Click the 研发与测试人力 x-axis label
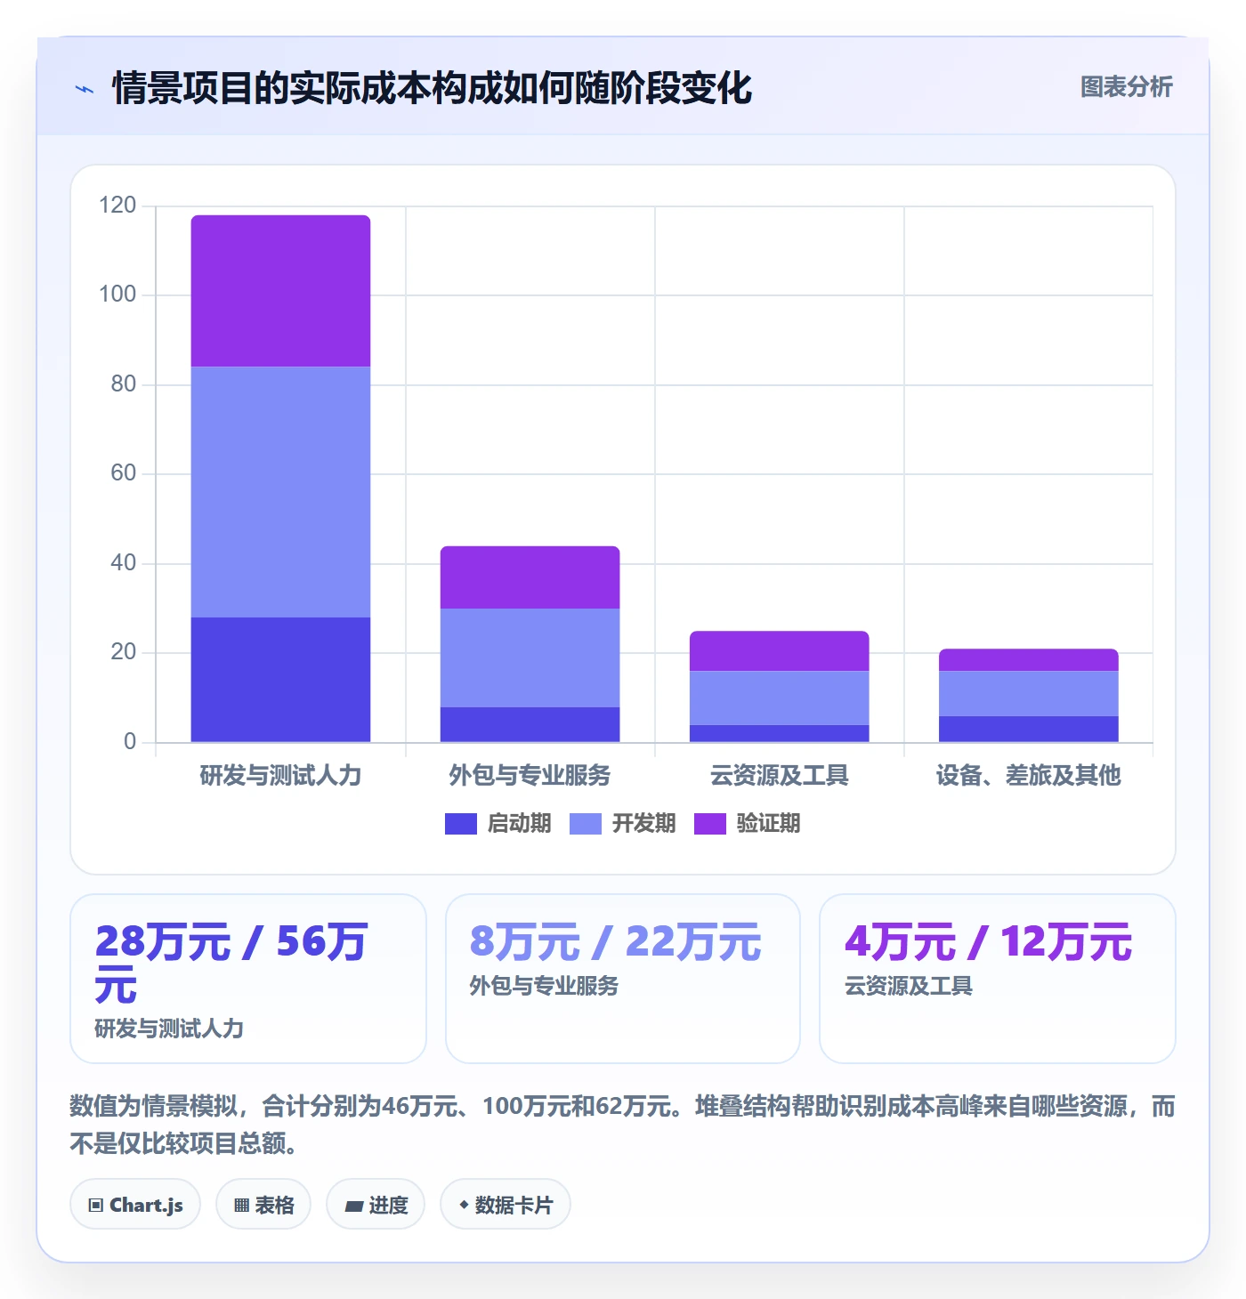1246x1299 pixels. [x=280, y=776]
